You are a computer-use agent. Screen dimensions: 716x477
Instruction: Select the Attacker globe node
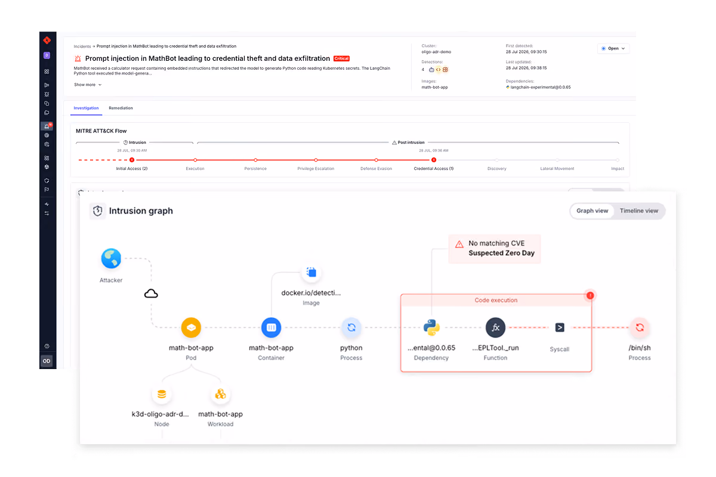click(x=111, y=259)
